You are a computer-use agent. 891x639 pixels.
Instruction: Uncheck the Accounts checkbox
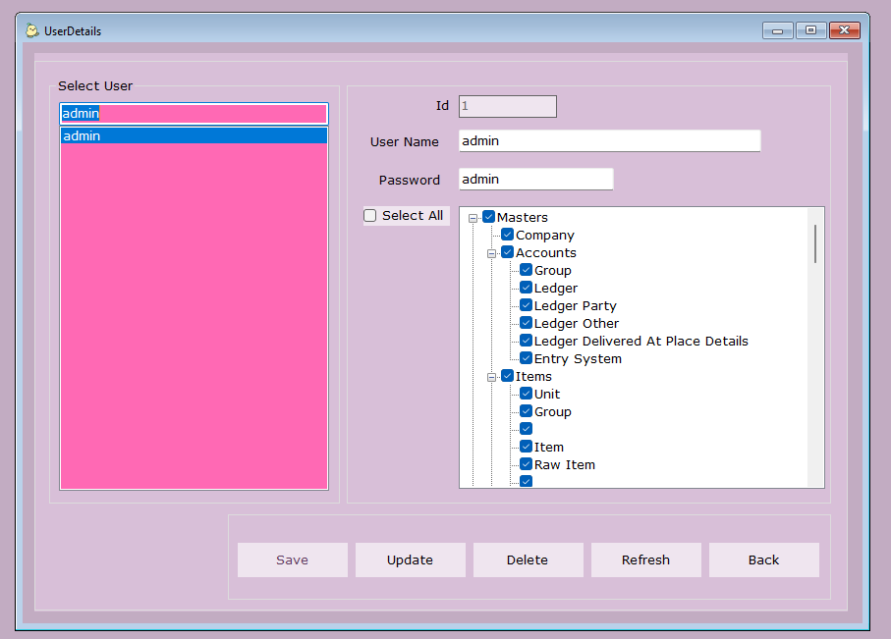click(508, 252)
